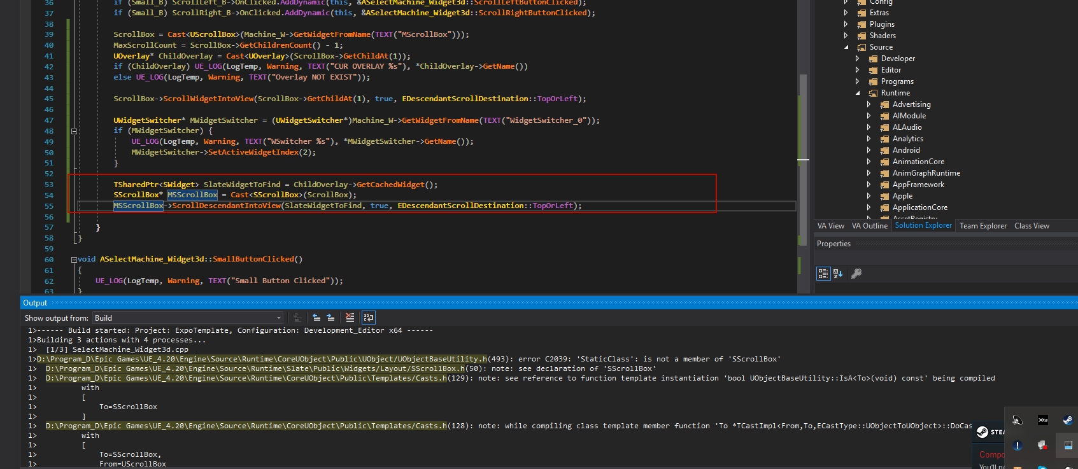
Task: Click speaker audio icon in tray
Action: [1017, 420]
